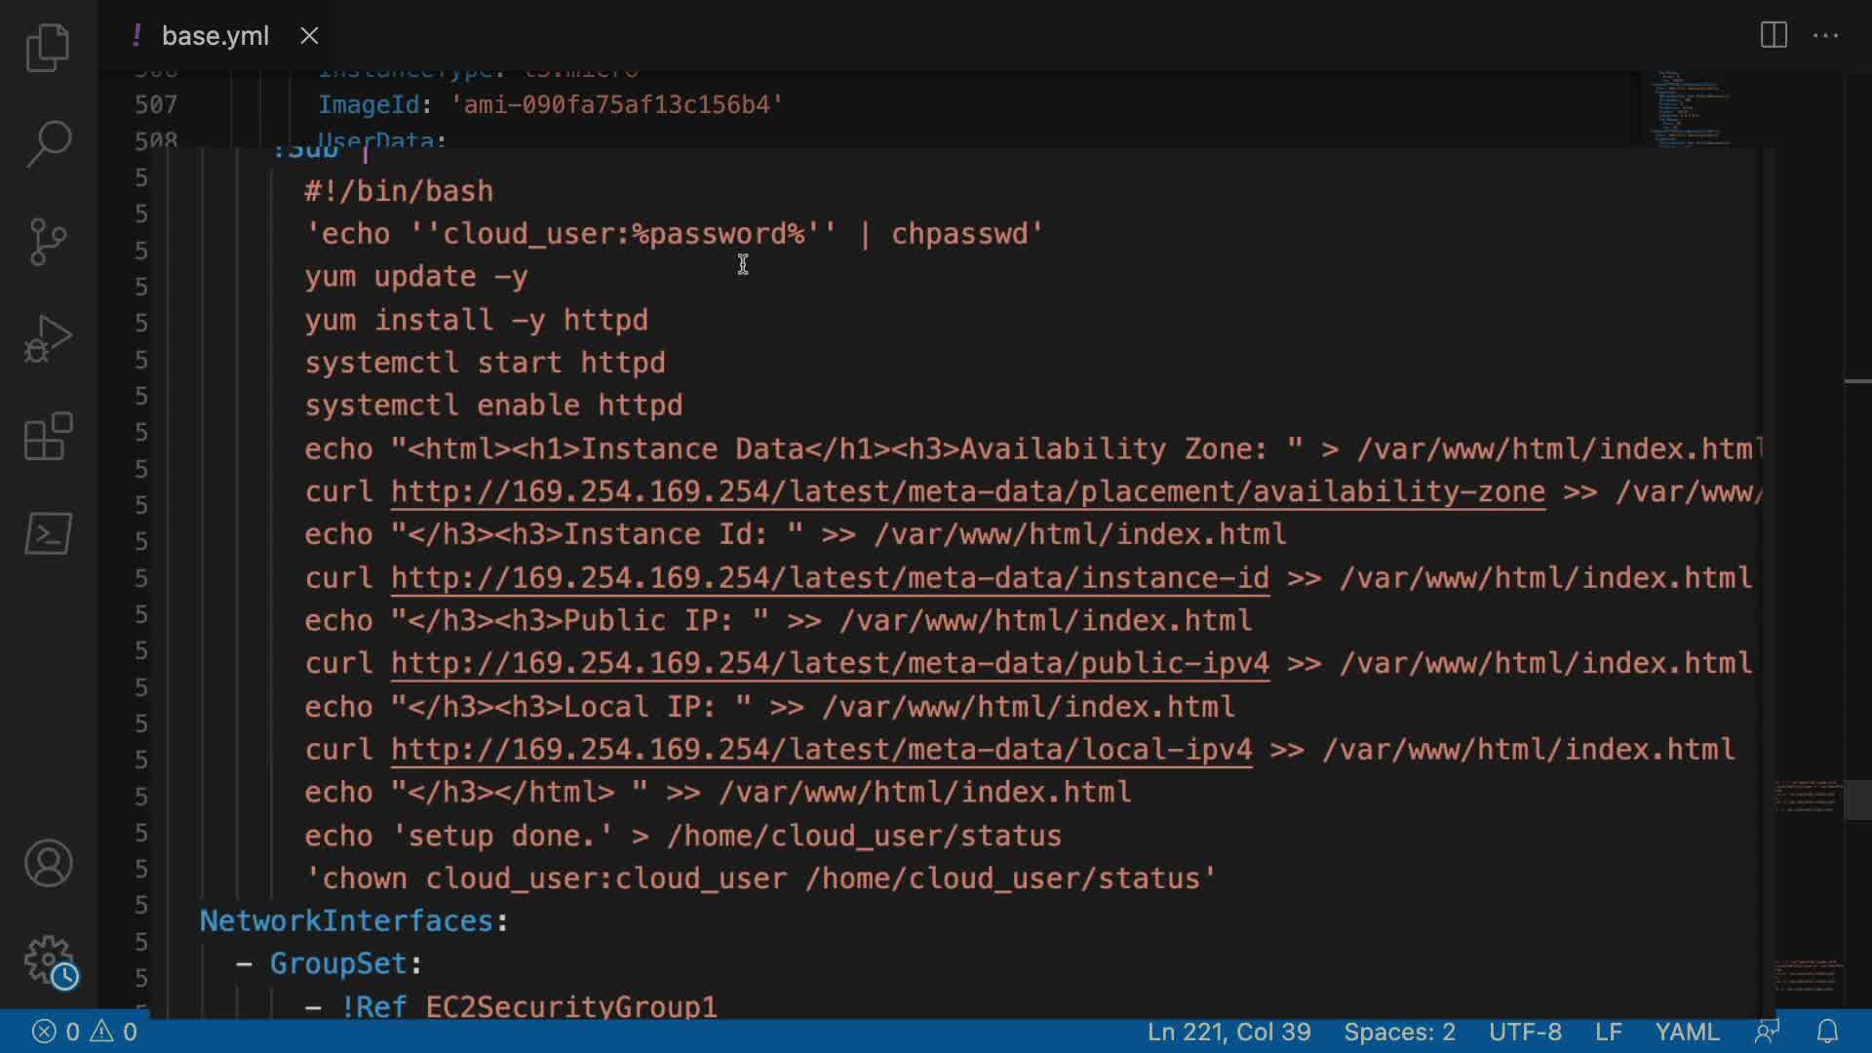This screenshot has width=1872, height=1053.
Task: Open the editor More Actions ellipsis
Action: pos(1825,36)
